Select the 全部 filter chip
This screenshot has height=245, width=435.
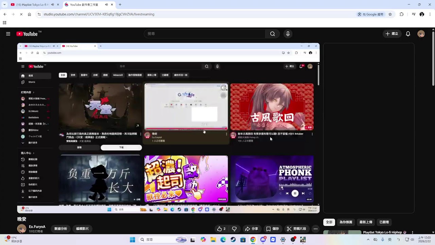coord(329,222)
